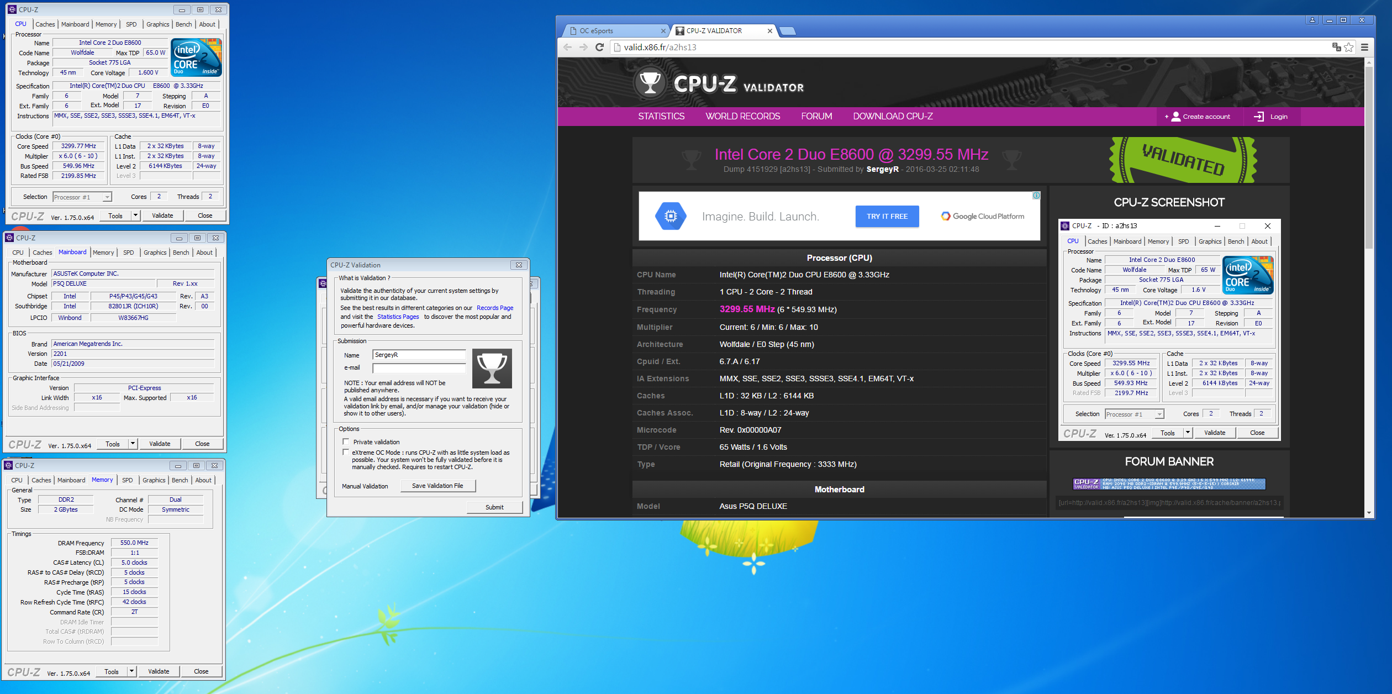This screenshot has height=694, width=1392.
Task: Click the CPU-Z Validator trophy logo
Action: (x=650, y=83)
